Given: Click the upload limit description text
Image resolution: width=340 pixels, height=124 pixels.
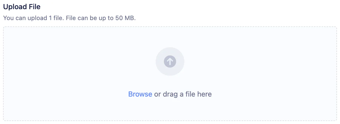Looking at the screenshot, I should coord(69,18).
